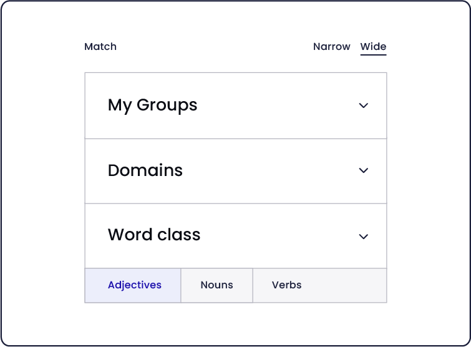Open the My Groups accordion section

pos(236,105)
